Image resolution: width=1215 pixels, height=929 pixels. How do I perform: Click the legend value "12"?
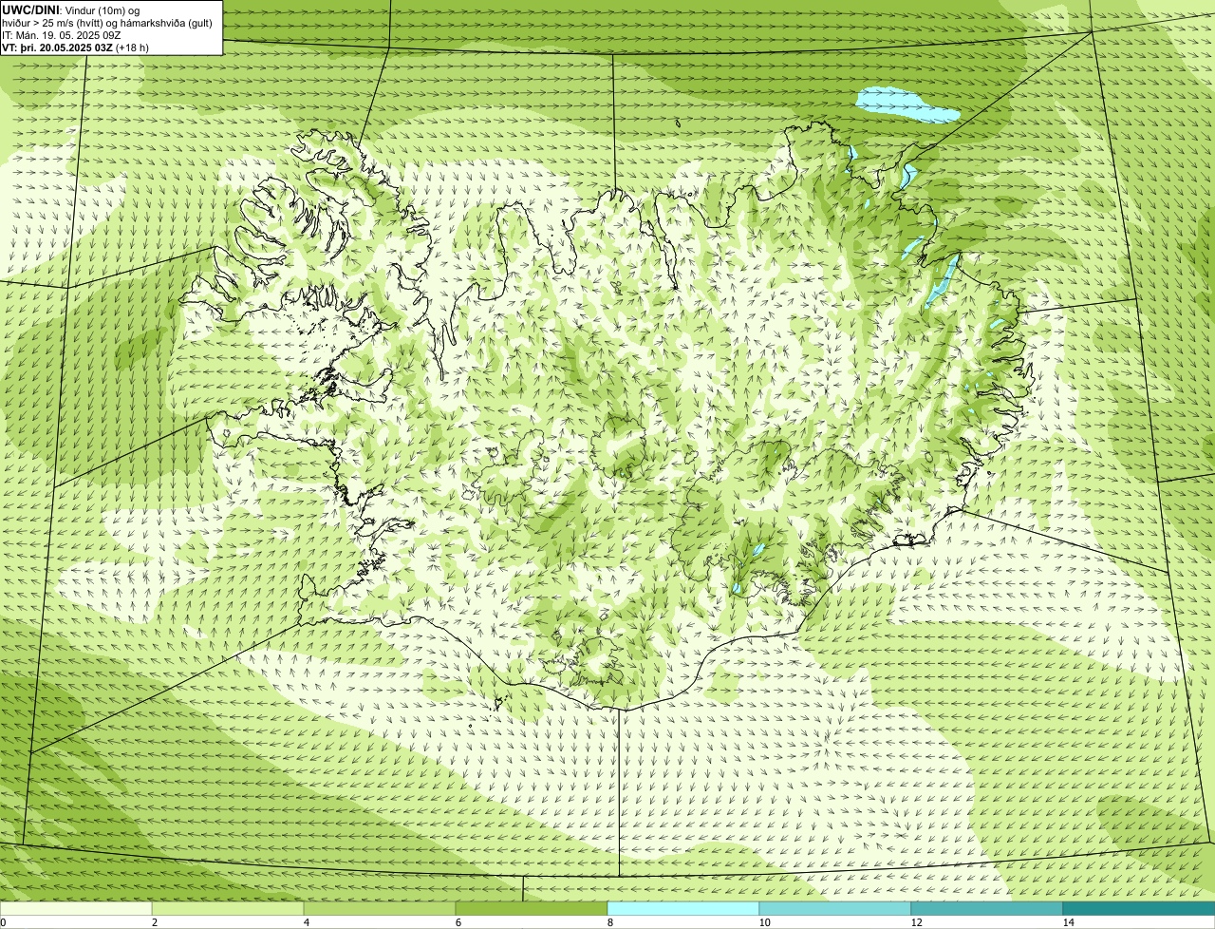[x=916, y=922]
